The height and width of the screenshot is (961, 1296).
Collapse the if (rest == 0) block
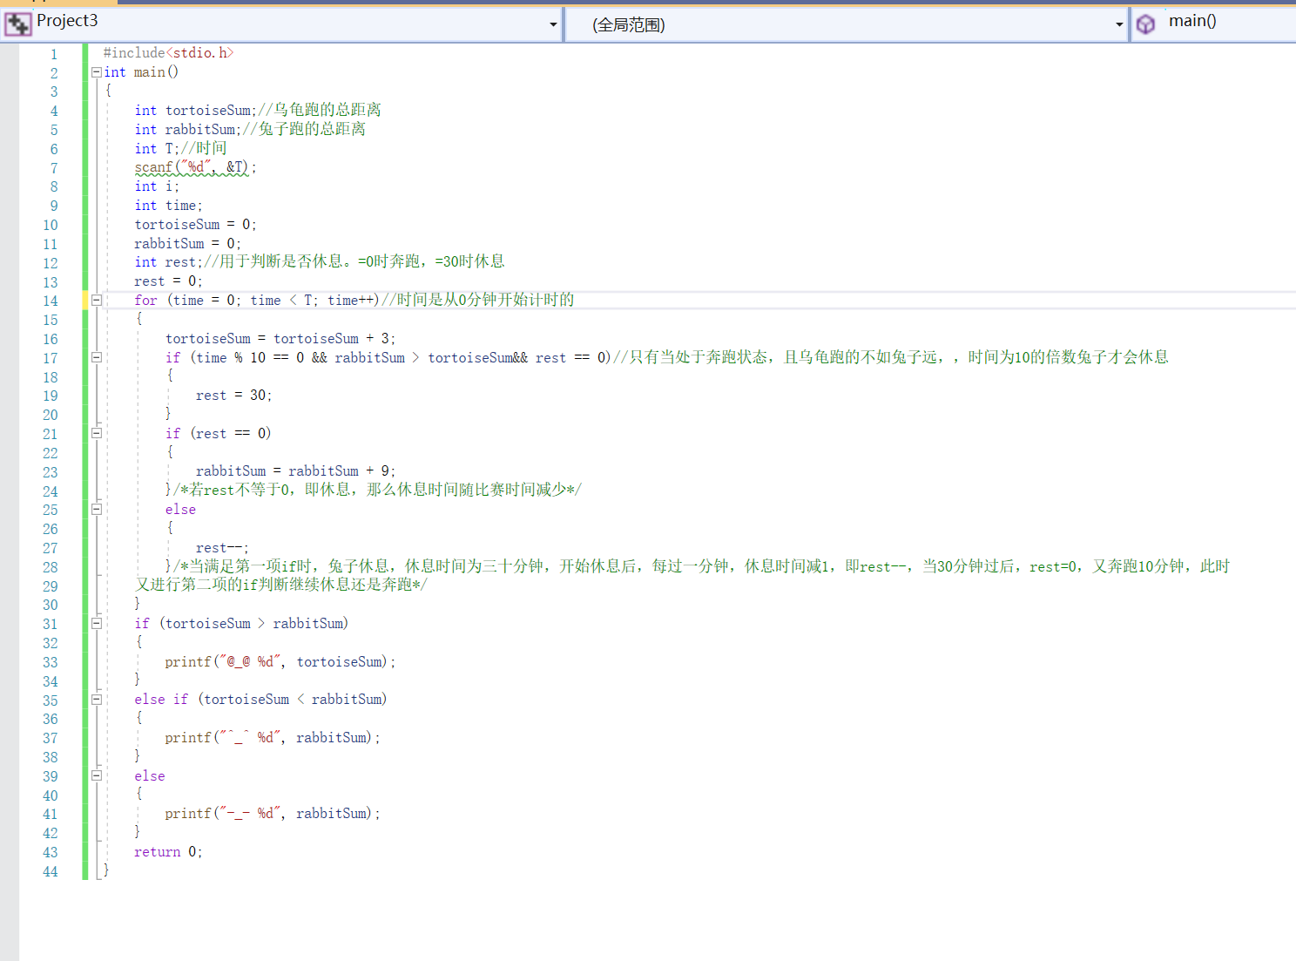[x=97, y=433]
